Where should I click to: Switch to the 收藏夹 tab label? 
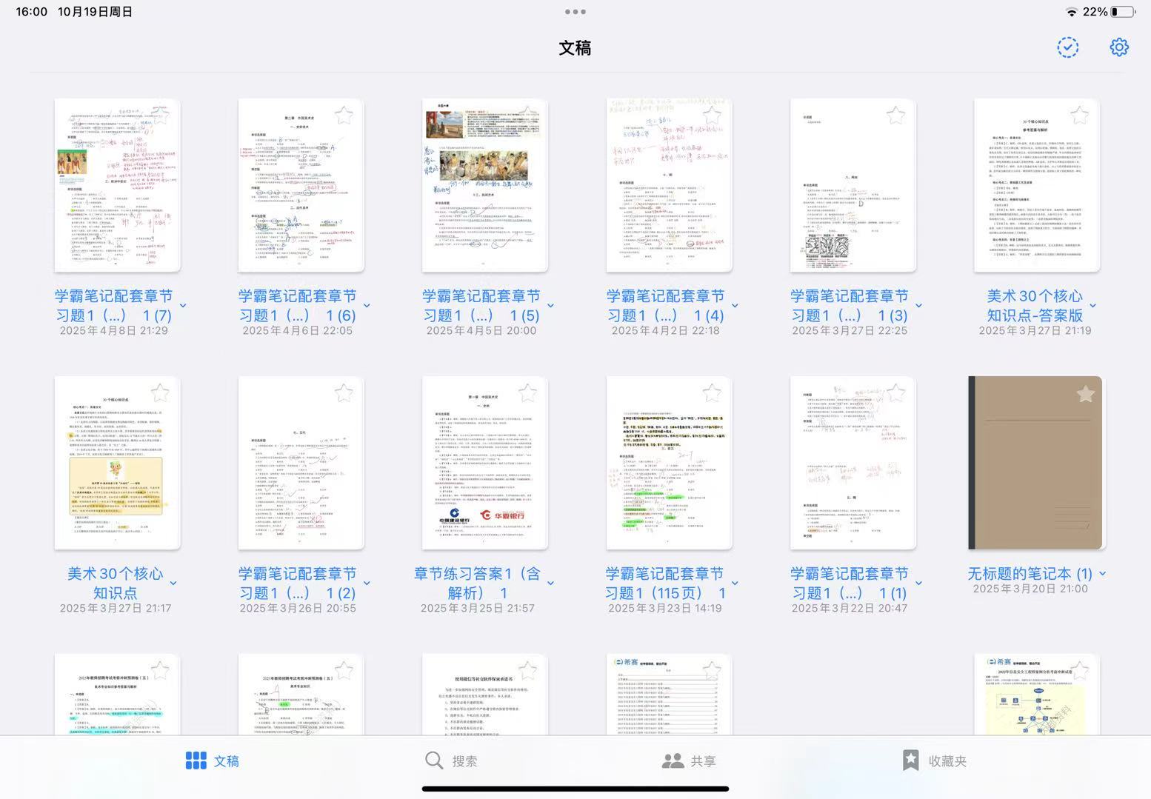[x=947, y=761]
